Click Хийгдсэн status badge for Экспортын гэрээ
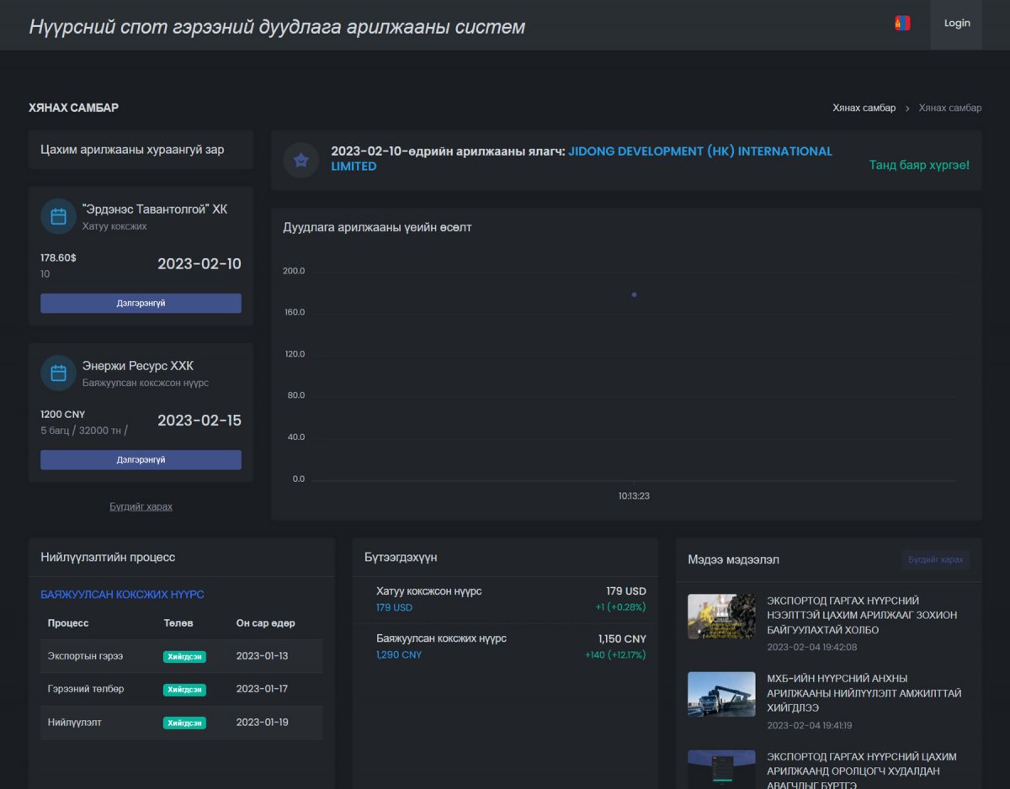Screen dimensions: 1010x789 tap(184, 657)
